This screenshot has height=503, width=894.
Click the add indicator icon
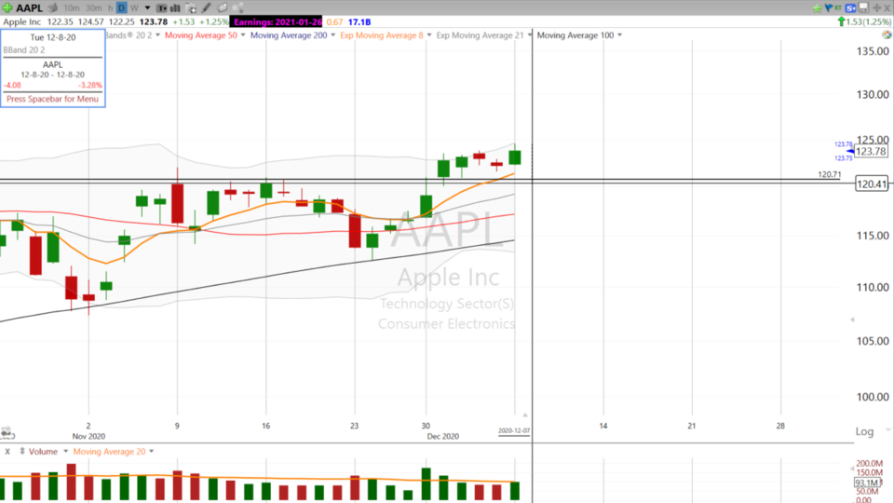tap(191, 8)
